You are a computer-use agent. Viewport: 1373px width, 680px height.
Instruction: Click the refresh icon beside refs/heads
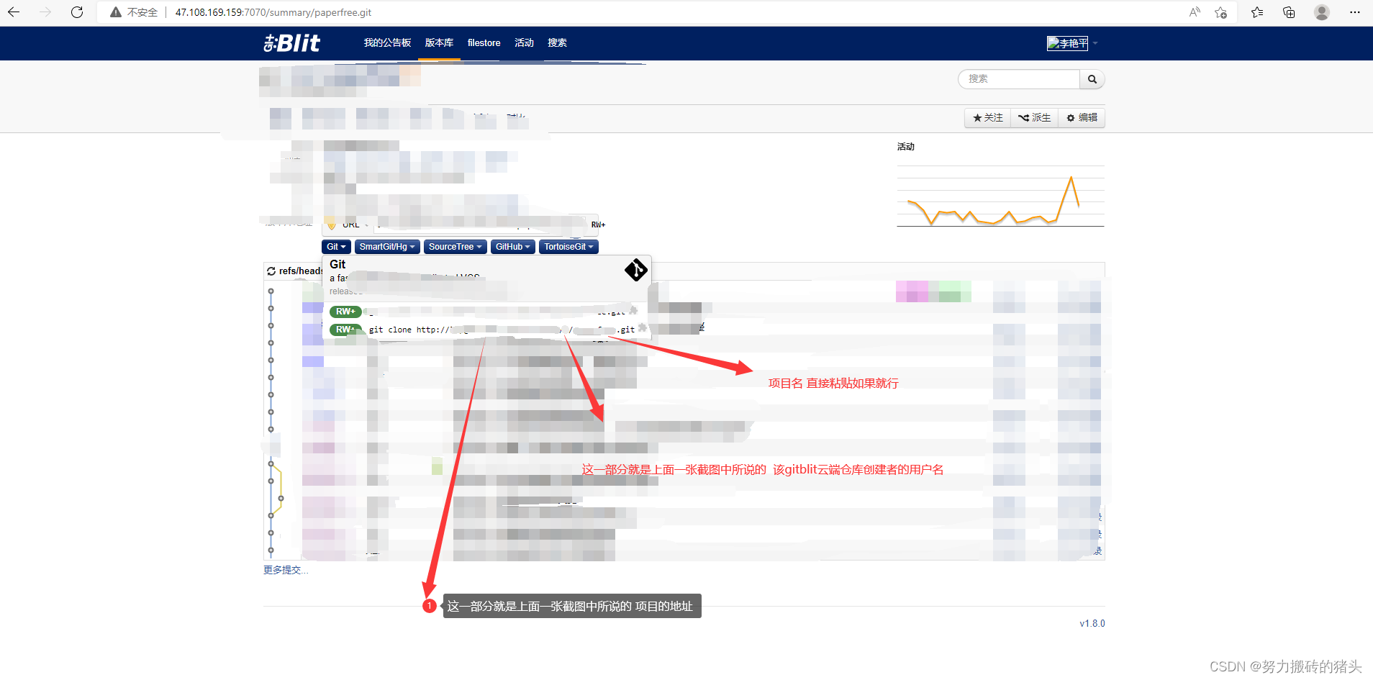click(x=271, y=271)
